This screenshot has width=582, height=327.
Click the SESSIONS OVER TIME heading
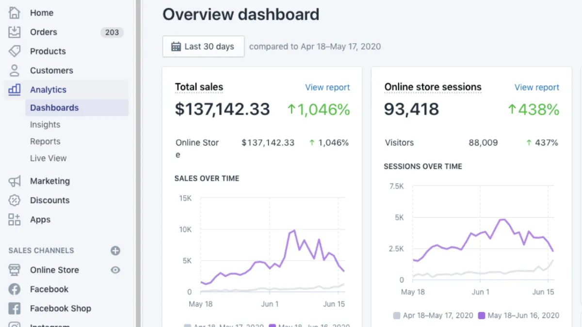[423, 166]
